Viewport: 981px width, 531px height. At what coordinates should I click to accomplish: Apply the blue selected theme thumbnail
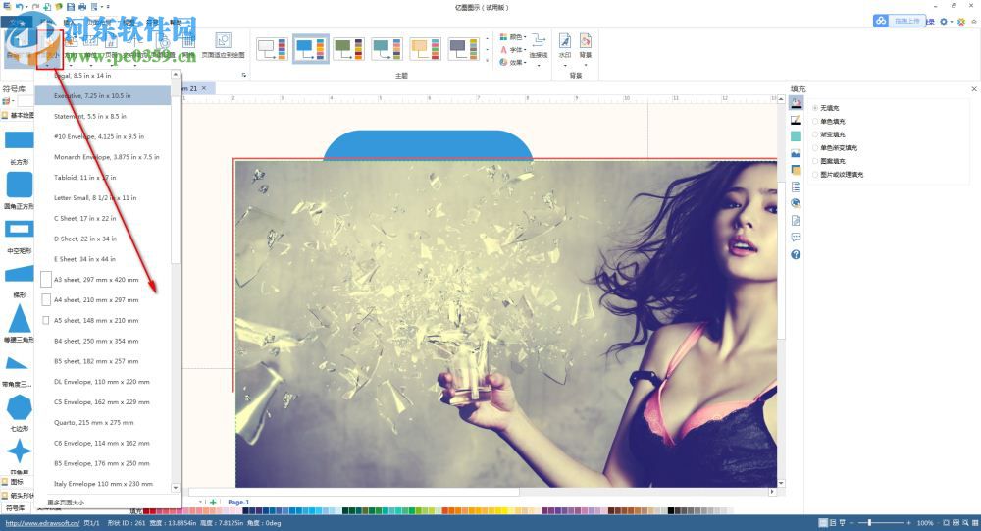tap(311, 49)
